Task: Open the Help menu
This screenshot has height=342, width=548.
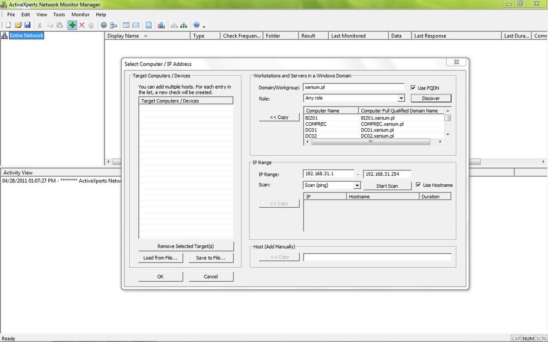Action: (101, 15)
